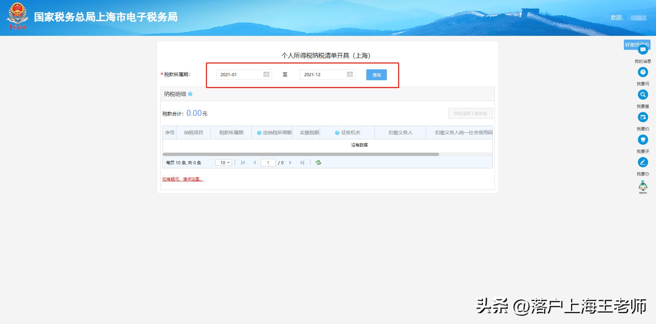The image size is (656, 324).
Task: Expand the per-page count 10 dropdown
Action: [x=223, y=163]
